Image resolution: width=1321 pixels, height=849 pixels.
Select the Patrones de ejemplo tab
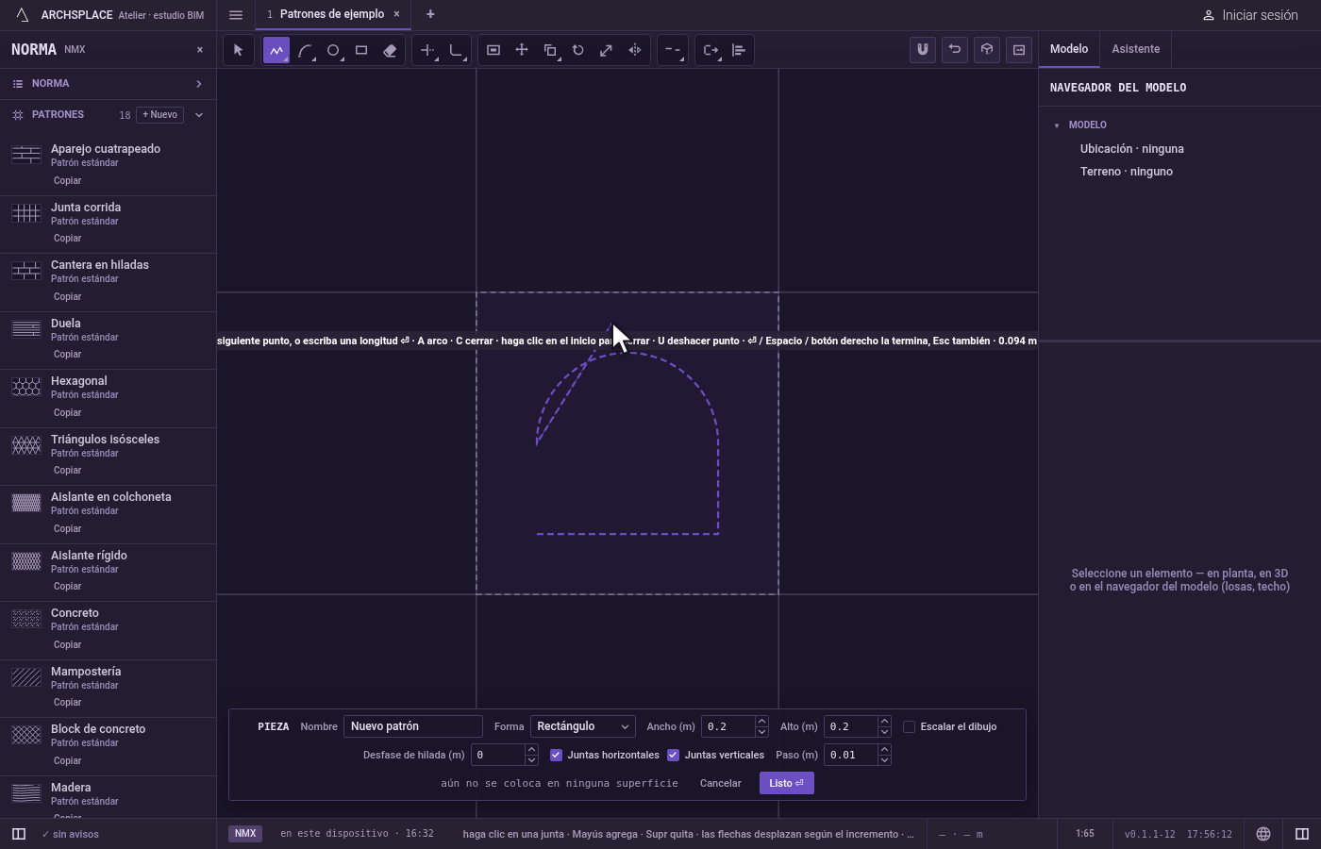coord(332,14)
